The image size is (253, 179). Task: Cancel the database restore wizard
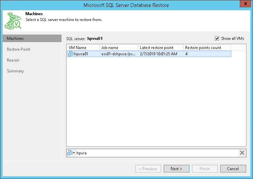coord(233,169)
